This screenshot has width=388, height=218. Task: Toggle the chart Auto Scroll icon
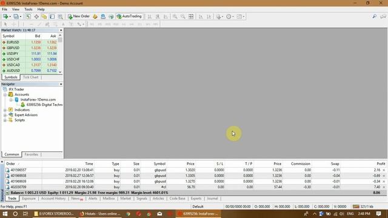click(x=201, y=16)
